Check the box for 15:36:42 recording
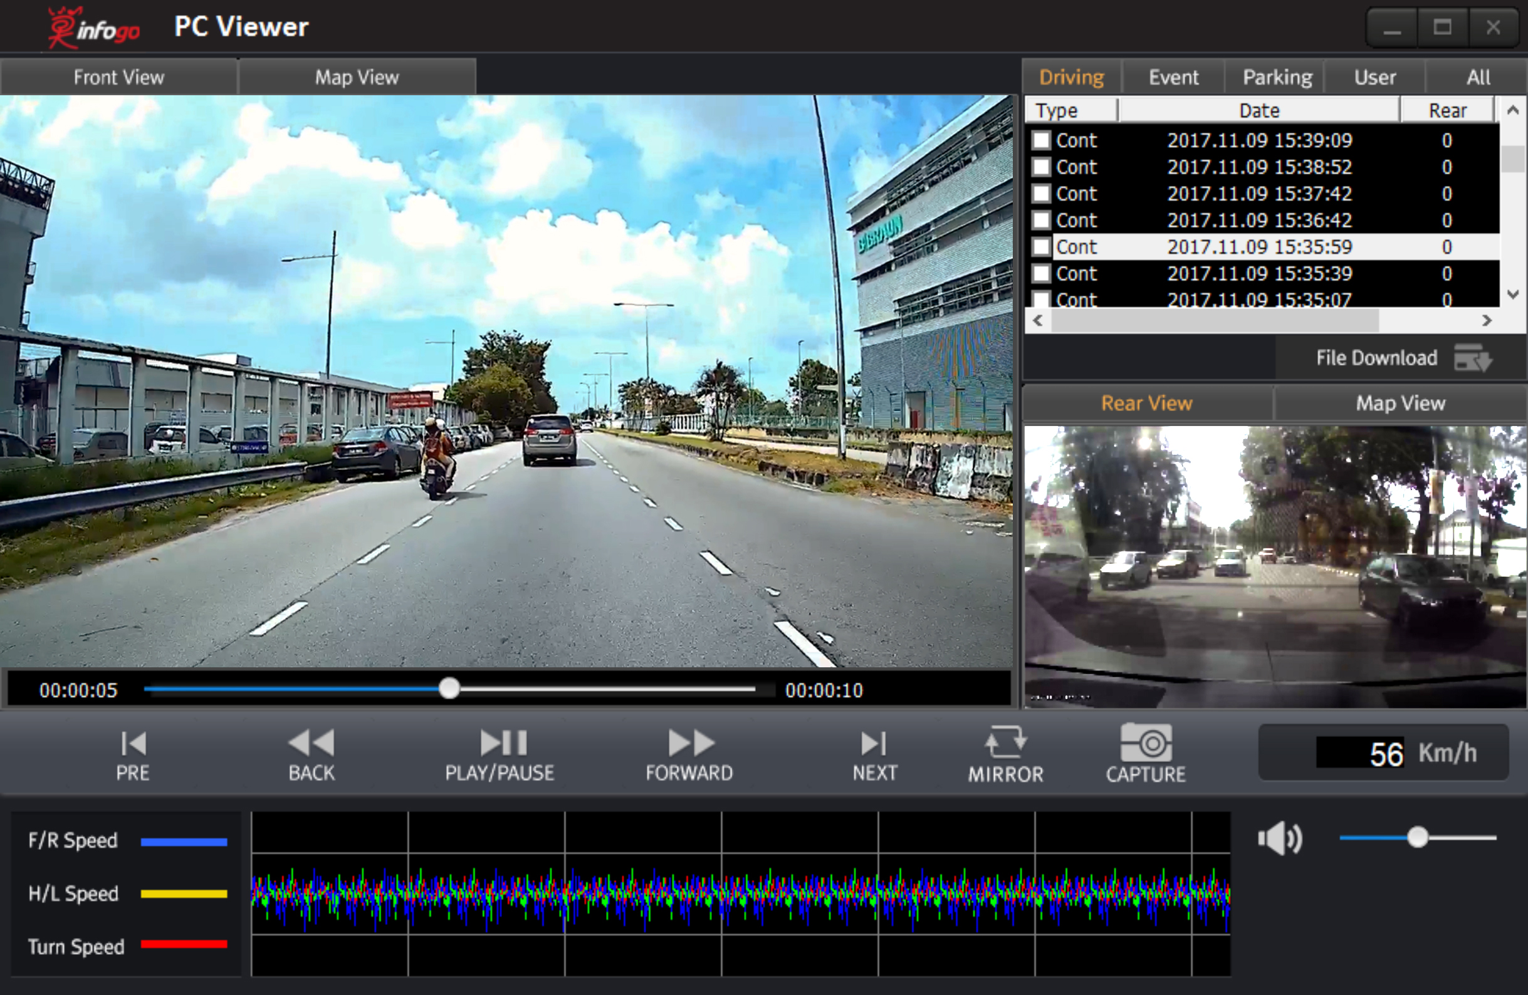 [1042, 220]
